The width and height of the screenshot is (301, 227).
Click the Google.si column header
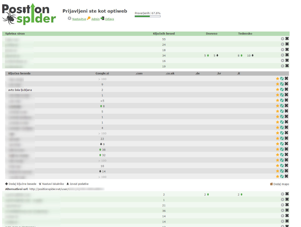(102, 73)
